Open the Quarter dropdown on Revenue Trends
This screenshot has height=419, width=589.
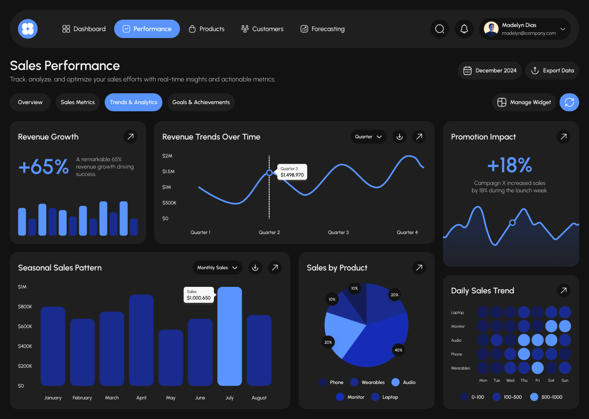click(368, 137)
